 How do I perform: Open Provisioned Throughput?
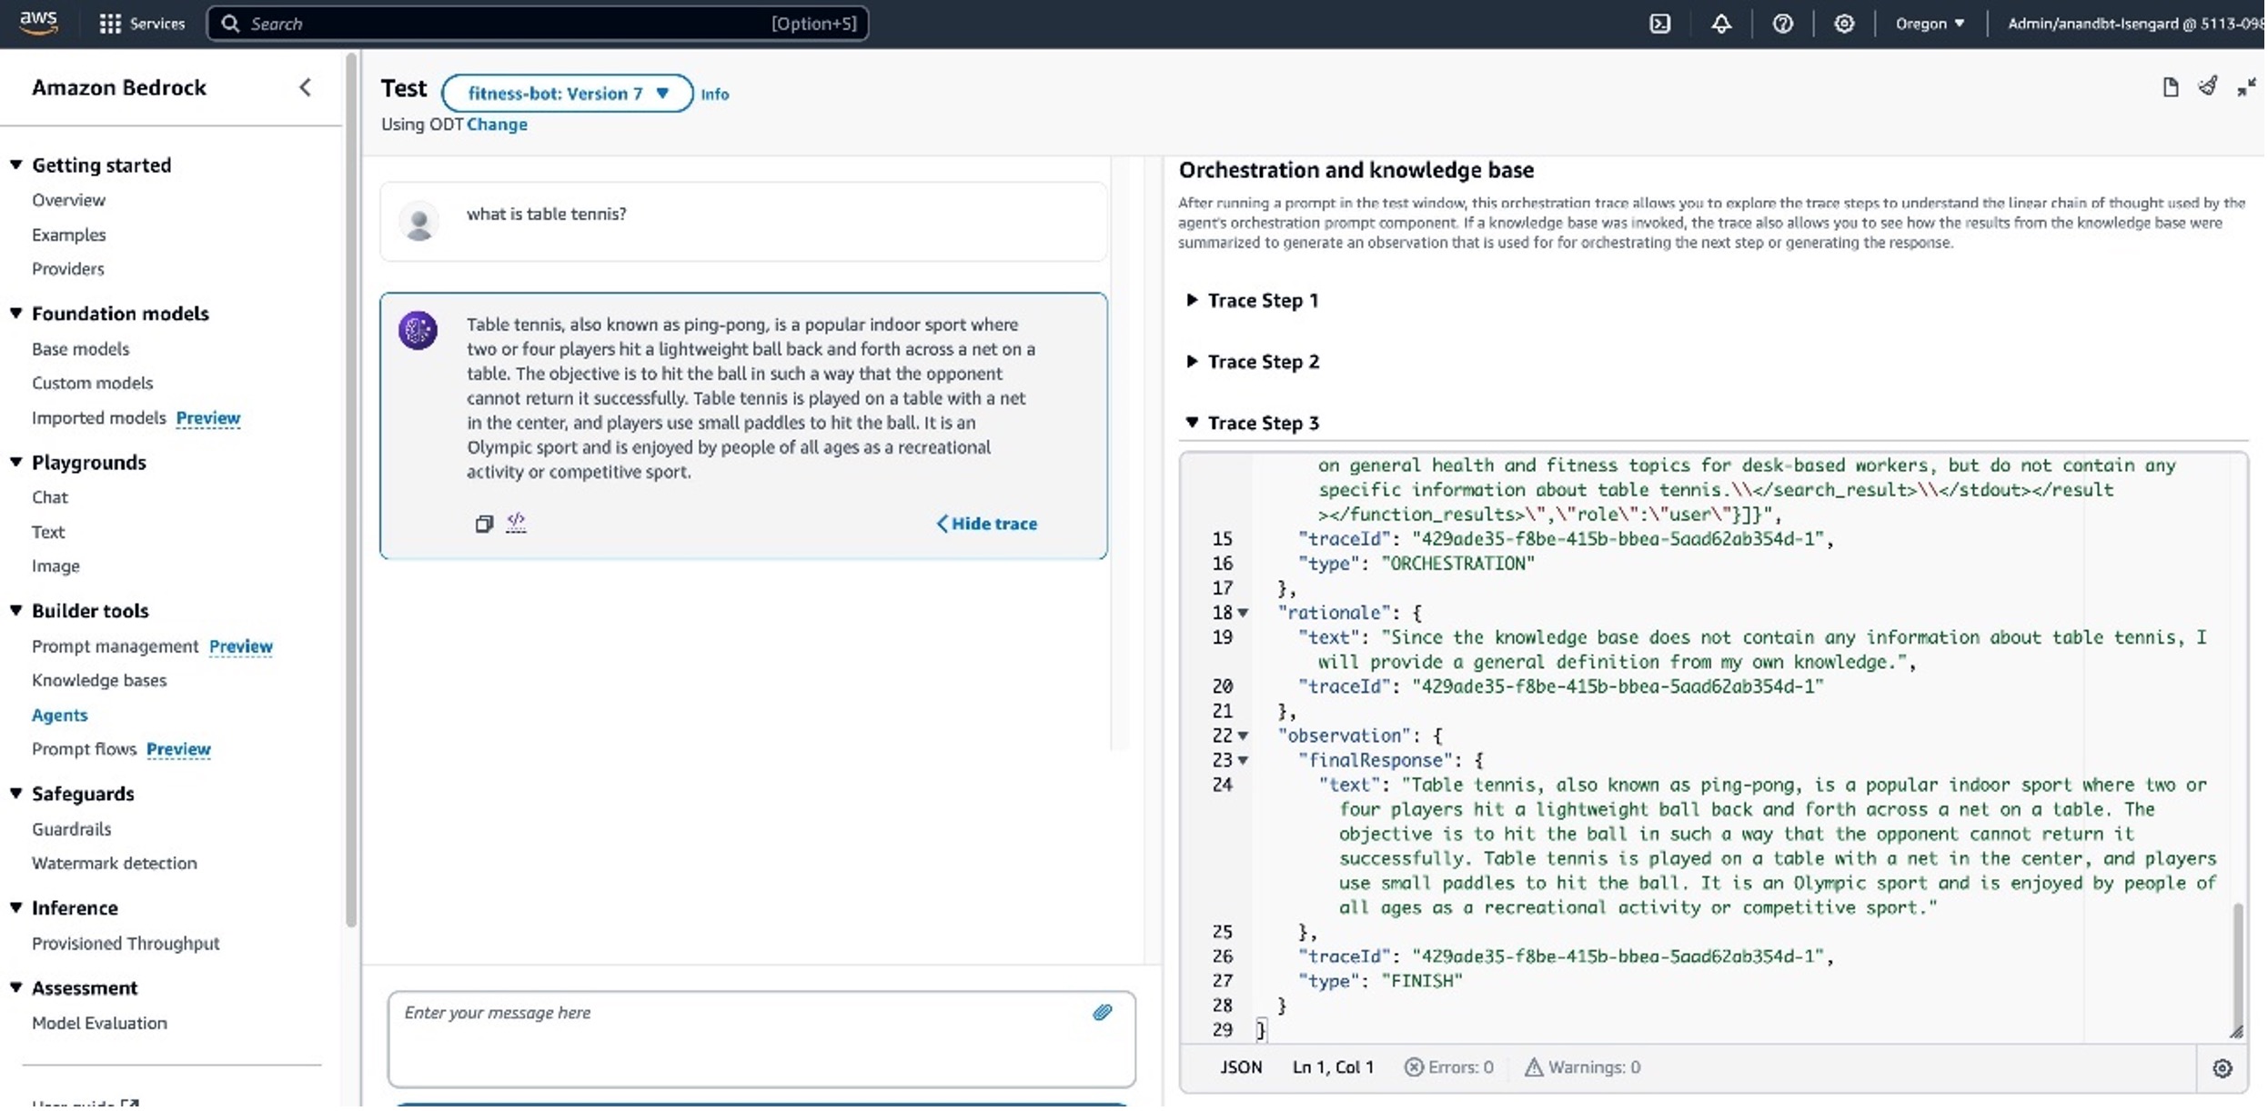126,945
